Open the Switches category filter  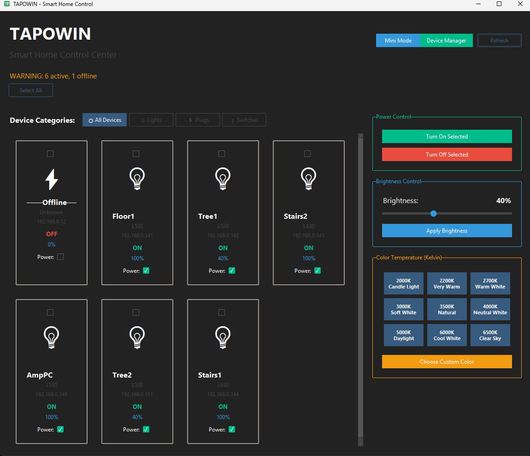(x=244, y=120)
